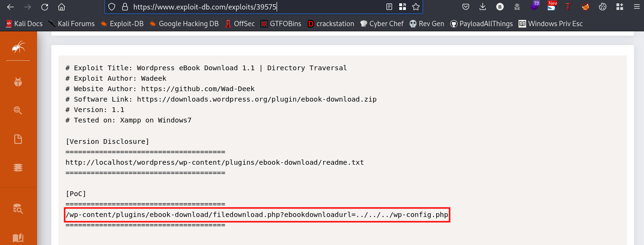Open Google Hacking DB bookmark
Viewport: 644px width, 245px height.
pyautogui.click(x=184, y=23)
